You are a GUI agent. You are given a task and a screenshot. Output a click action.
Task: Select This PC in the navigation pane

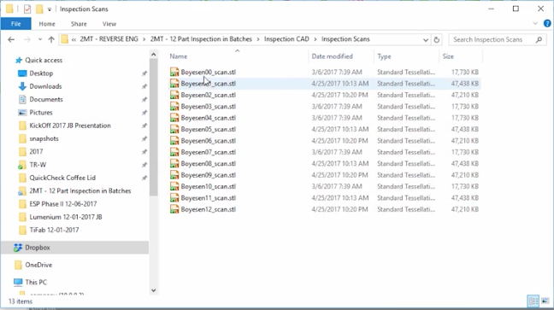(36, 282)
